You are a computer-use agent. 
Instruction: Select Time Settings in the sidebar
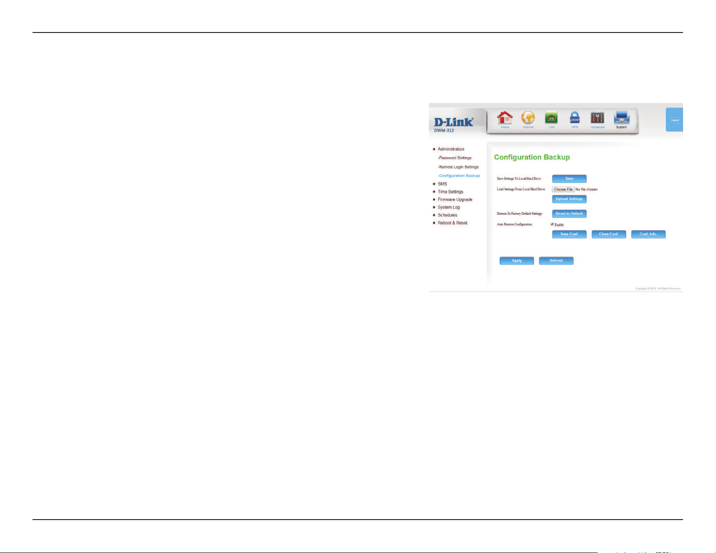450,192
